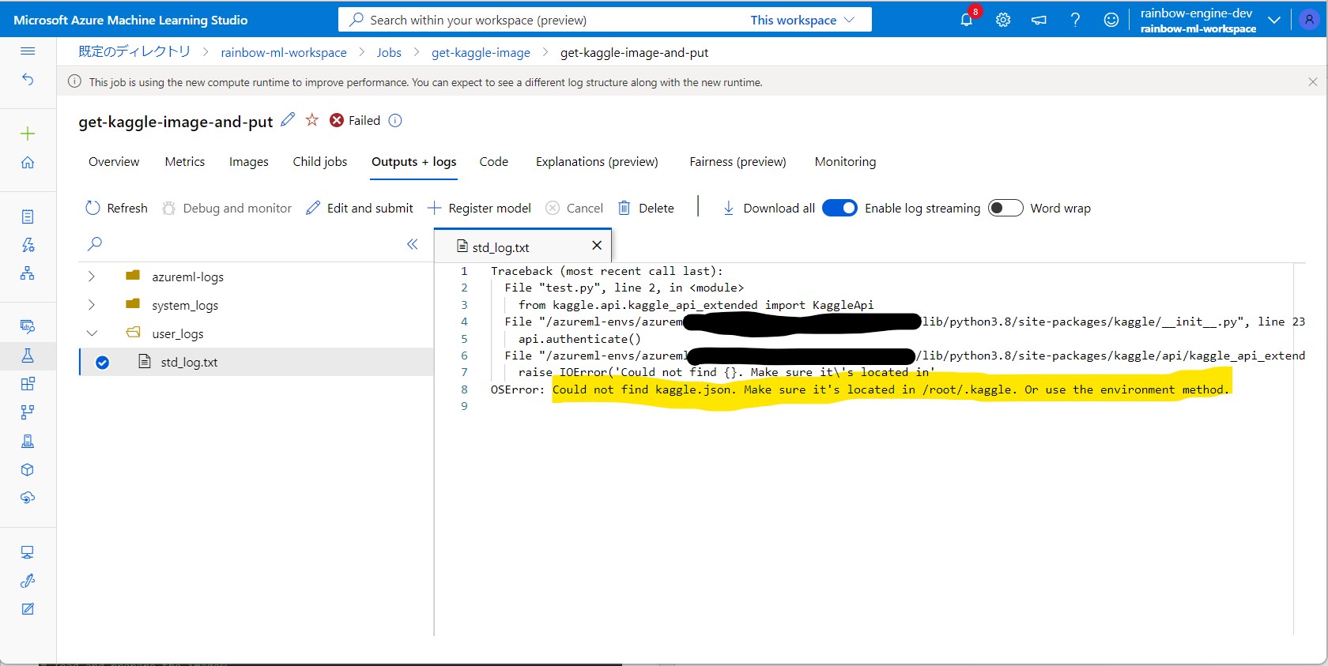
Task: Open the Jobs breadcrumb link
Action: coord(389,52)
